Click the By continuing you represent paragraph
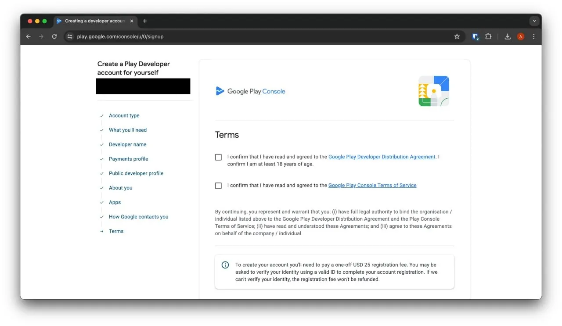This screenshot has width=562, height=326. click(x=334, y=222)
